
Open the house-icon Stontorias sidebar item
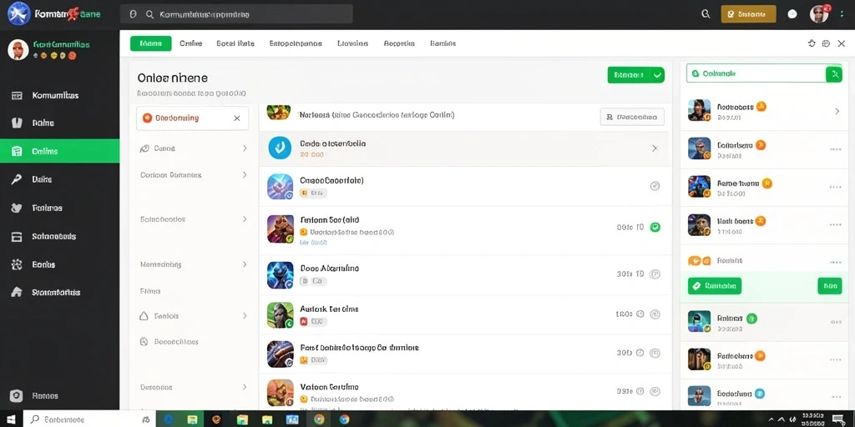(x=59, y=293)
